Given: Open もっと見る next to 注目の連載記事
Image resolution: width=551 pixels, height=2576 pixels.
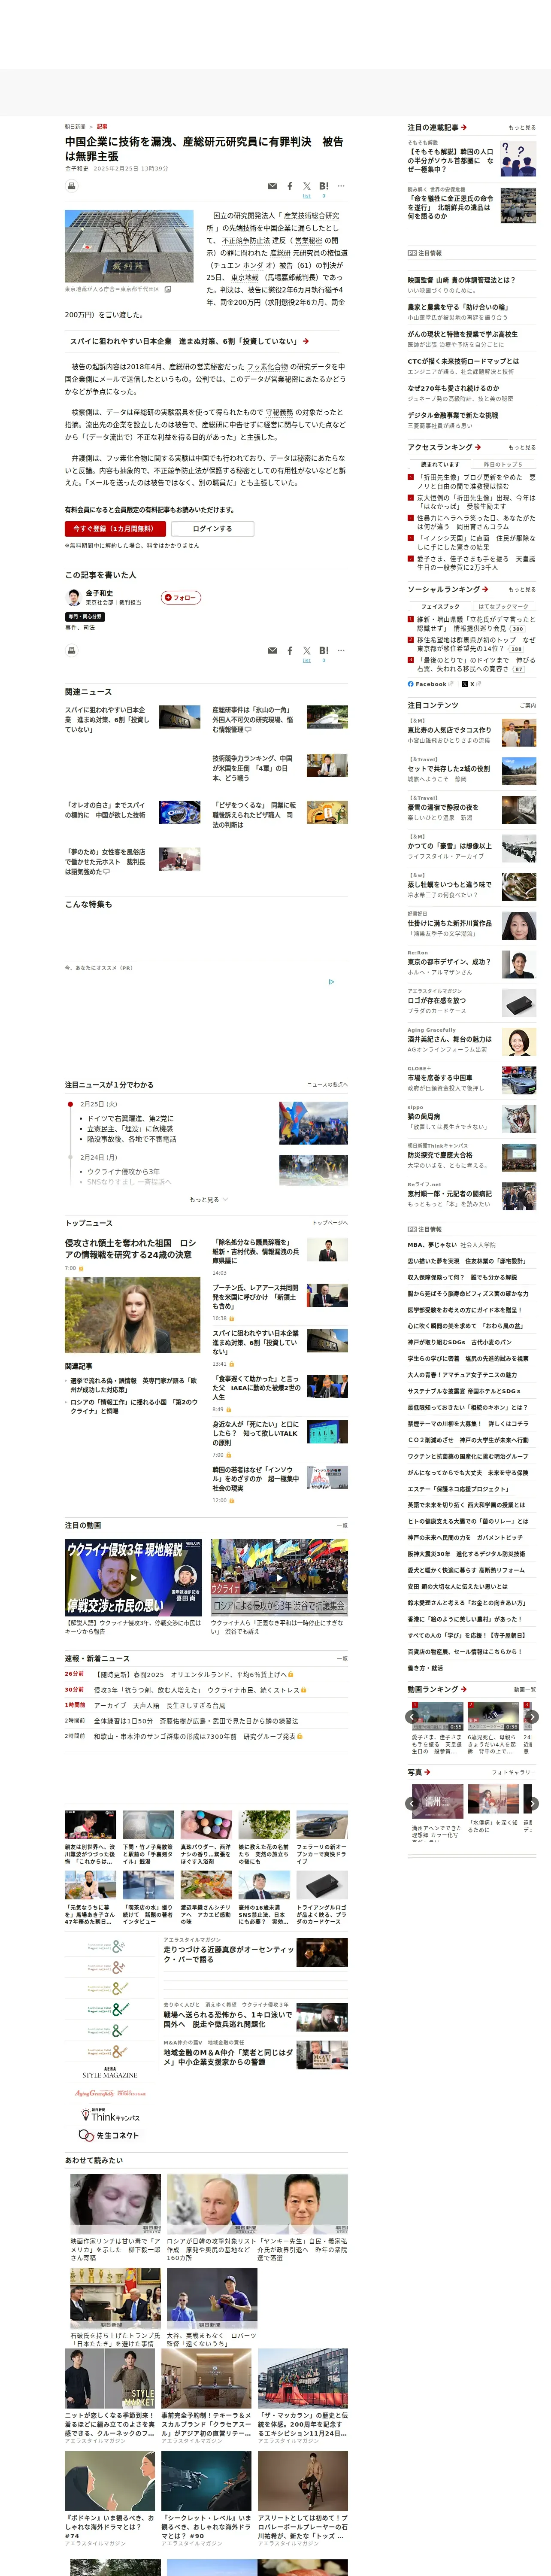Looking at the screenshot, I should 521,128.
